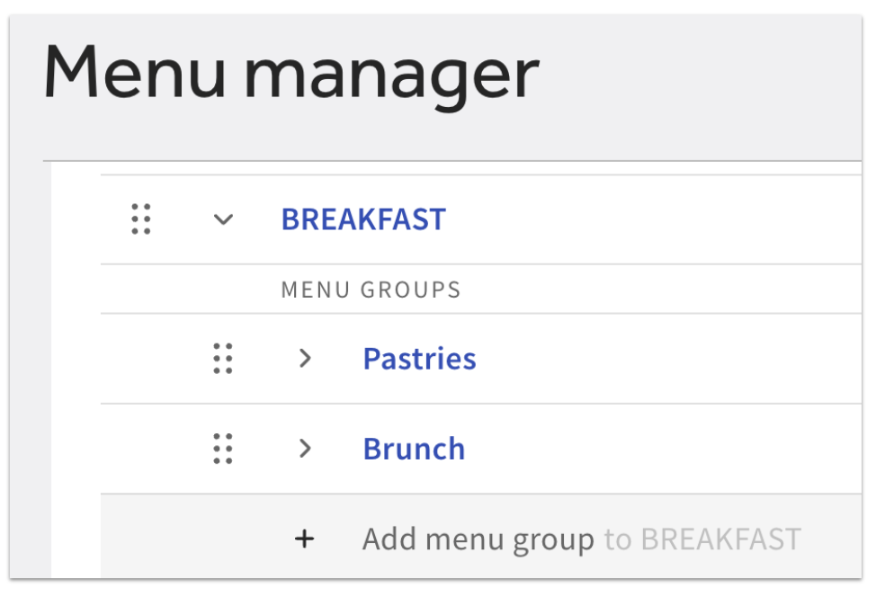Click the reorder dots icon near Pastries
Screen dimensions: 876x597
[223, 359]
